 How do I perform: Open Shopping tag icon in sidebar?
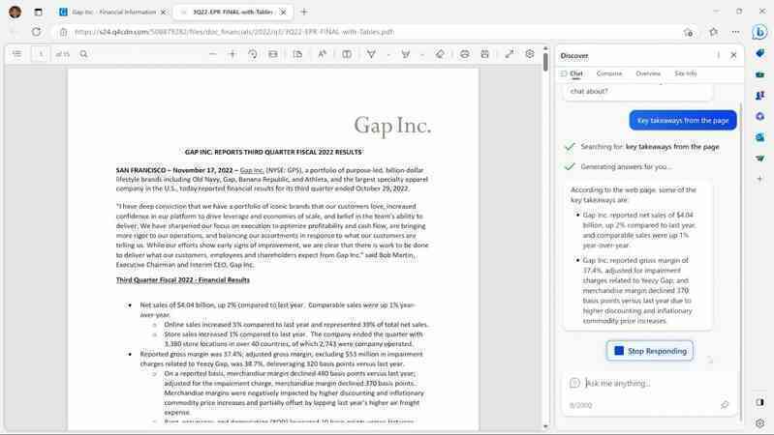760,53
